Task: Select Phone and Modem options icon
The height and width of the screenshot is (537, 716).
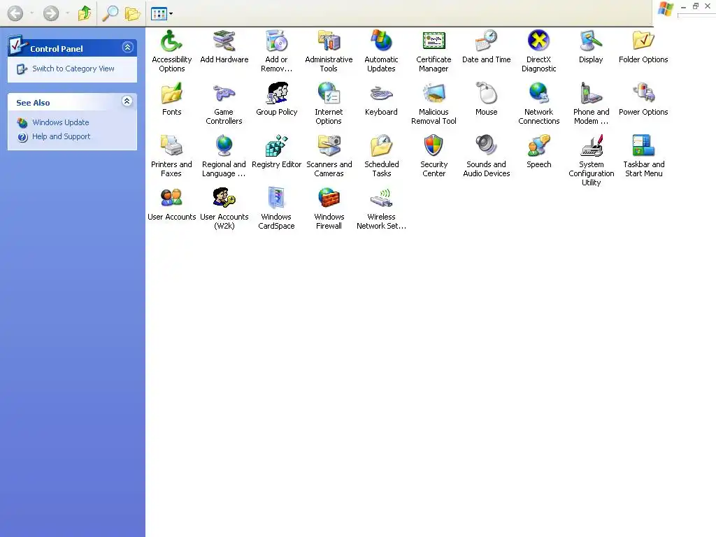Action: click(591, 94)
